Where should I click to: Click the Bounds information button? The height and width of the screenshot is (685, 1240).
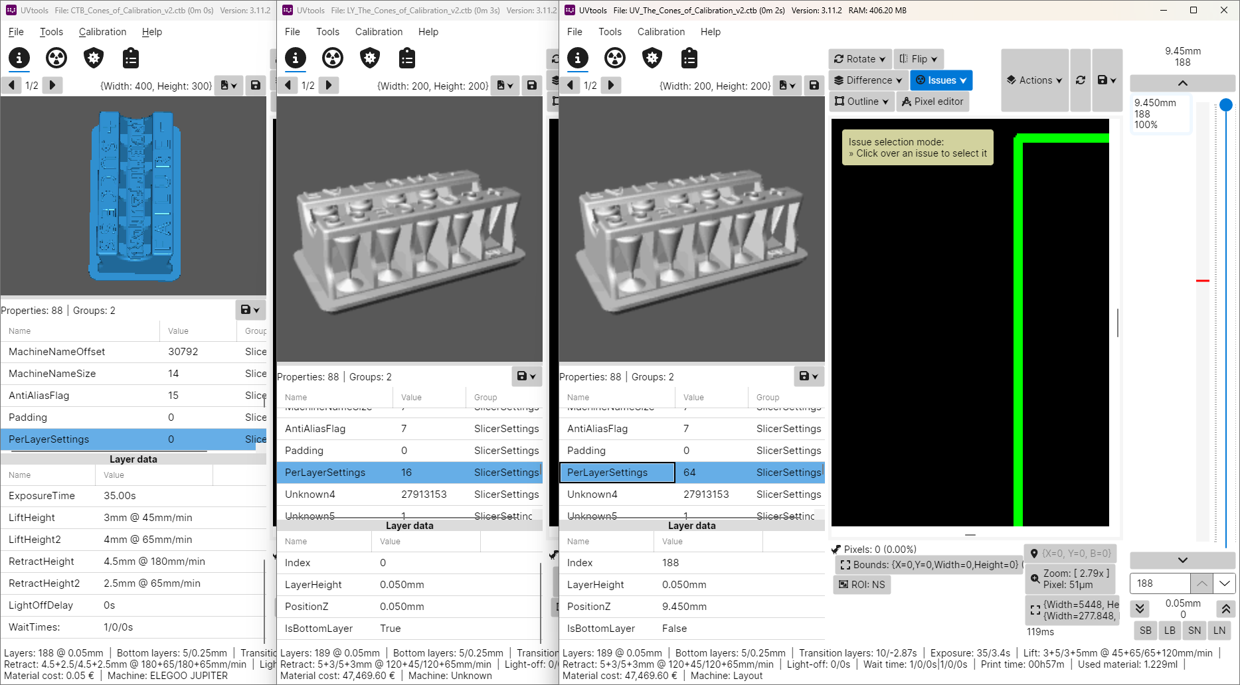click(x=929, y=565)
